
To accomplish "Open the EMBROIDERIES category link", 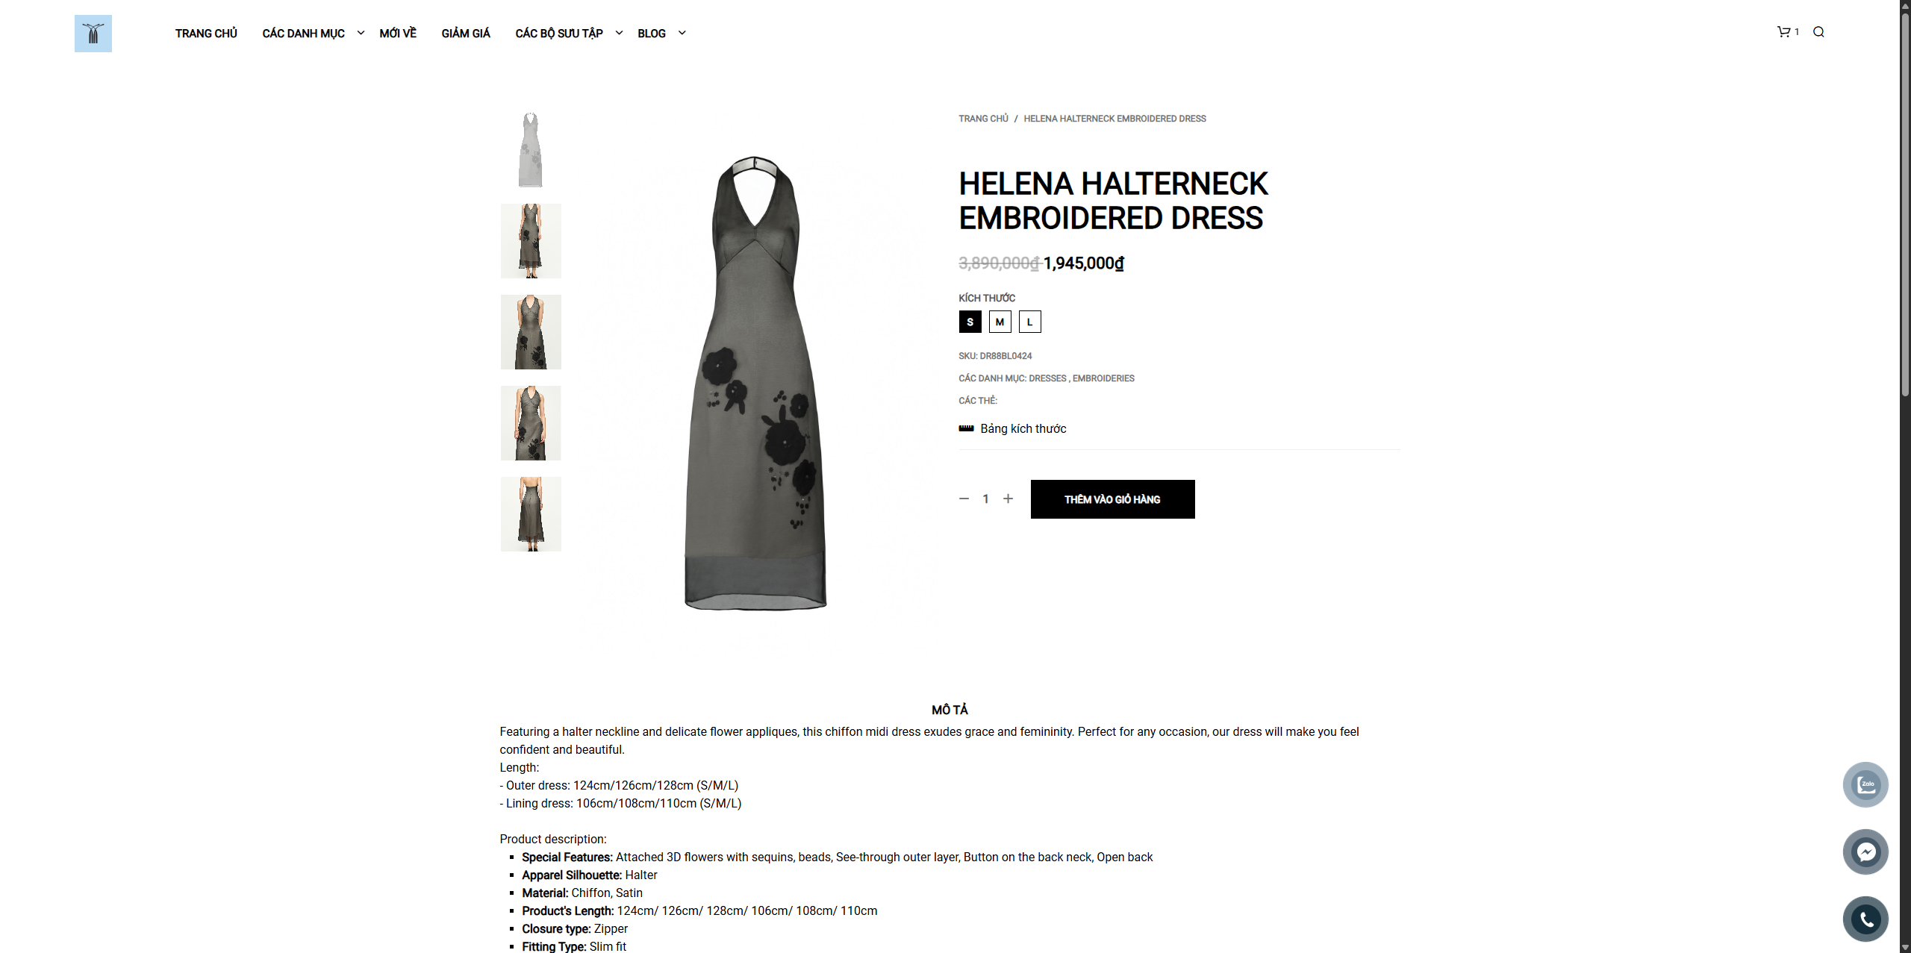I will [1103, 378].
